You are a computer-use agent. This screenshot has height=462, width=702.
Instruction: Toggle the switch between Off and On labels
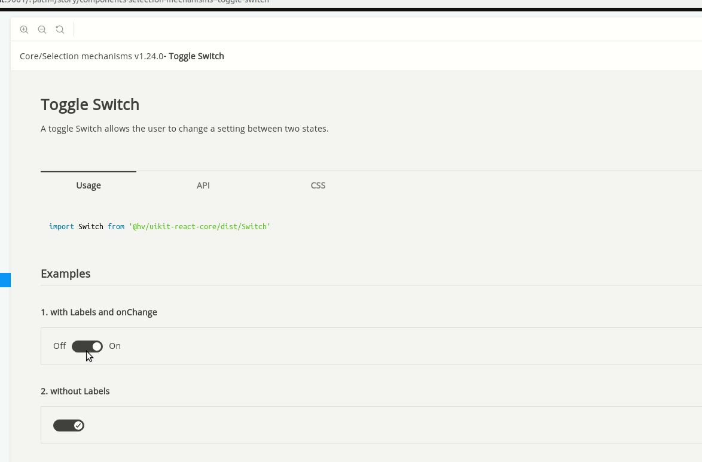tap(87, 346)
